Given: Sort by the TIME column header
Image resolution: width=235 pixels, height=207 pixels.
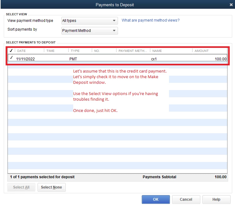Looking at the screenshot, I should pyautogui.click(x=50, y=51).
